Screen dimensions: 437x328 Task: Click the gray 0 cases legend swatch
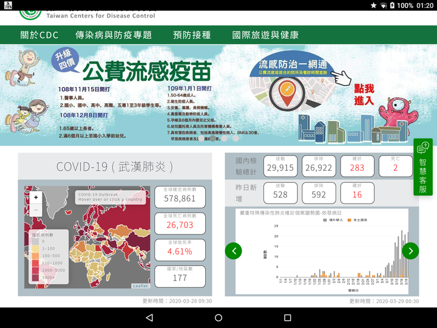(35, 241)
